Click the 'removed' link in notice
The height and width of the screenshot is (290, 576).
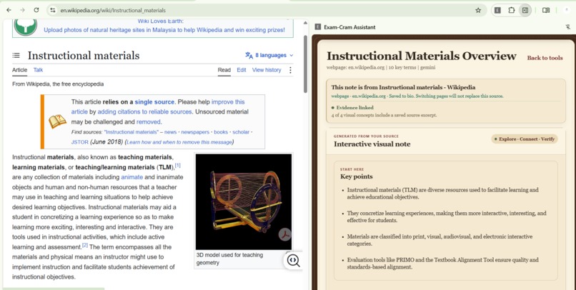tap(149, 122)
